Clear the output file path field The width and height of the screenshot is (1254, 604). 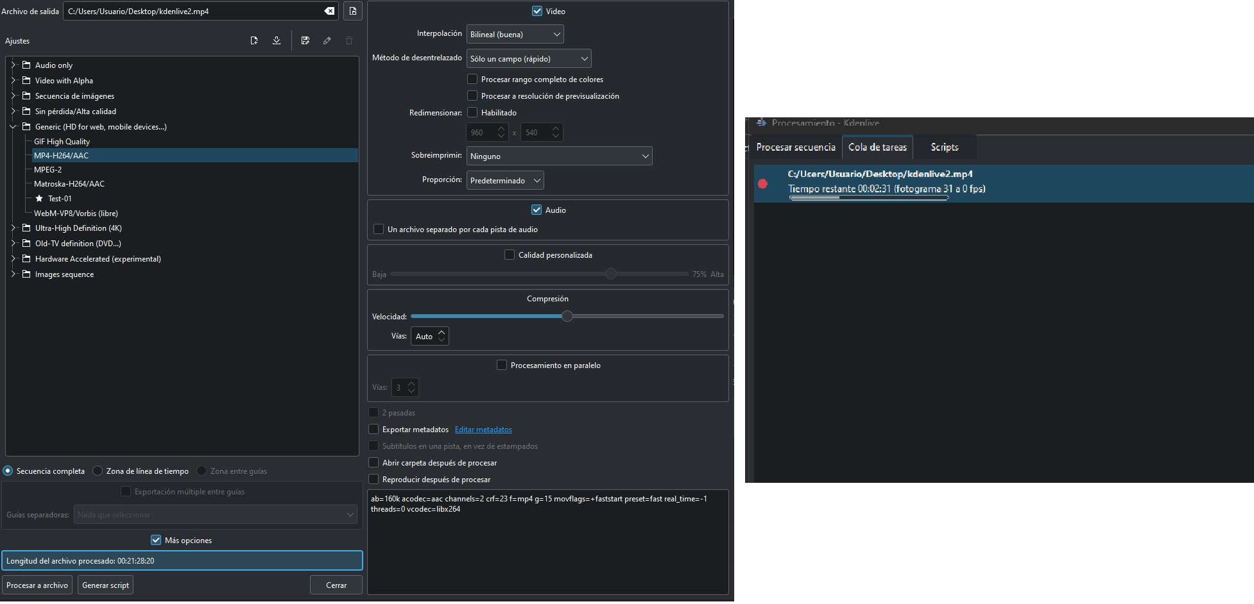[329, 11]
